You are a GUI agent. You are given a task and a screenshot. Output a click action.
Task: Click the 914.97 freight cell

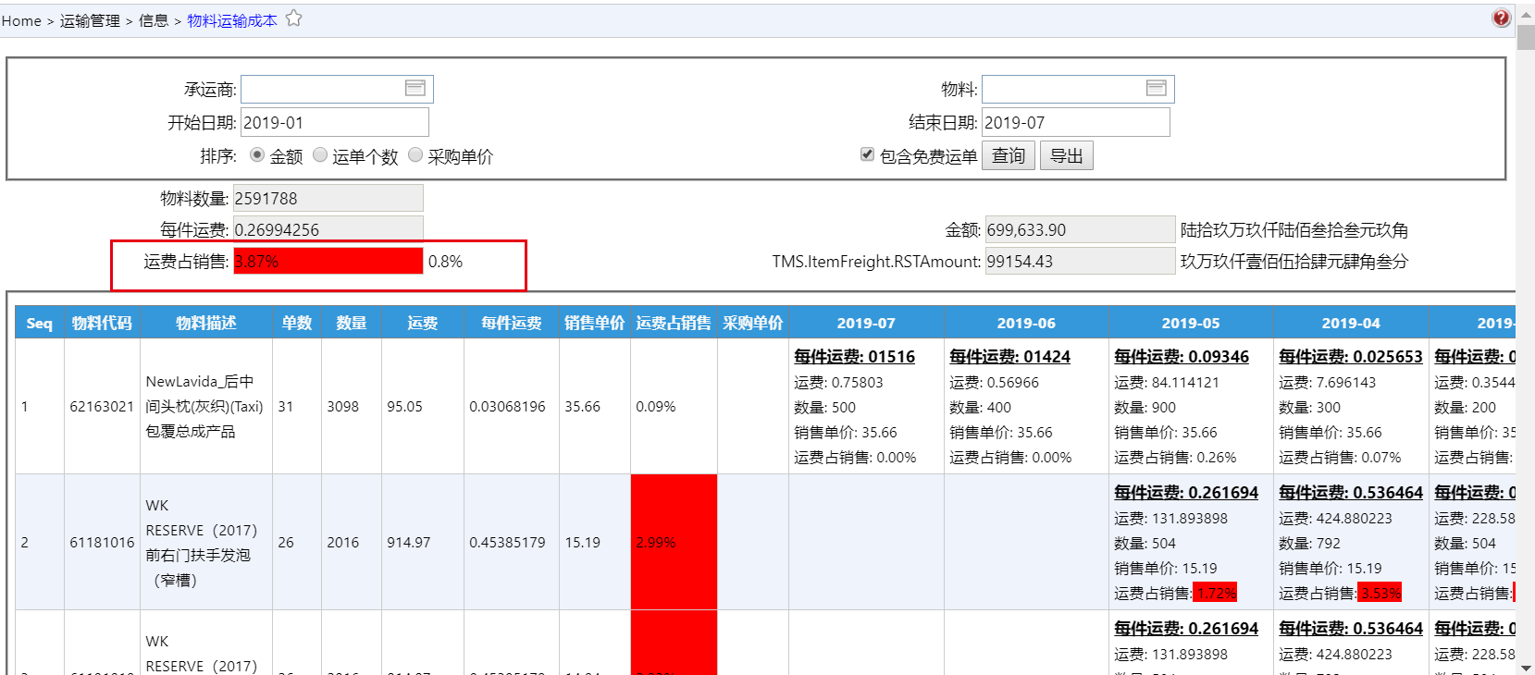(423, 542)
